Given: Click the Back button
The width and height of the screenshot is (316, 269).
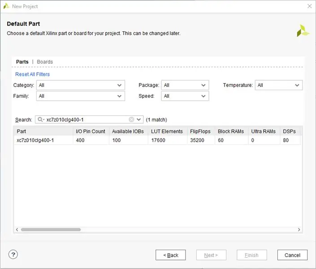Looking at the screenshot, I should pos(171,255).
